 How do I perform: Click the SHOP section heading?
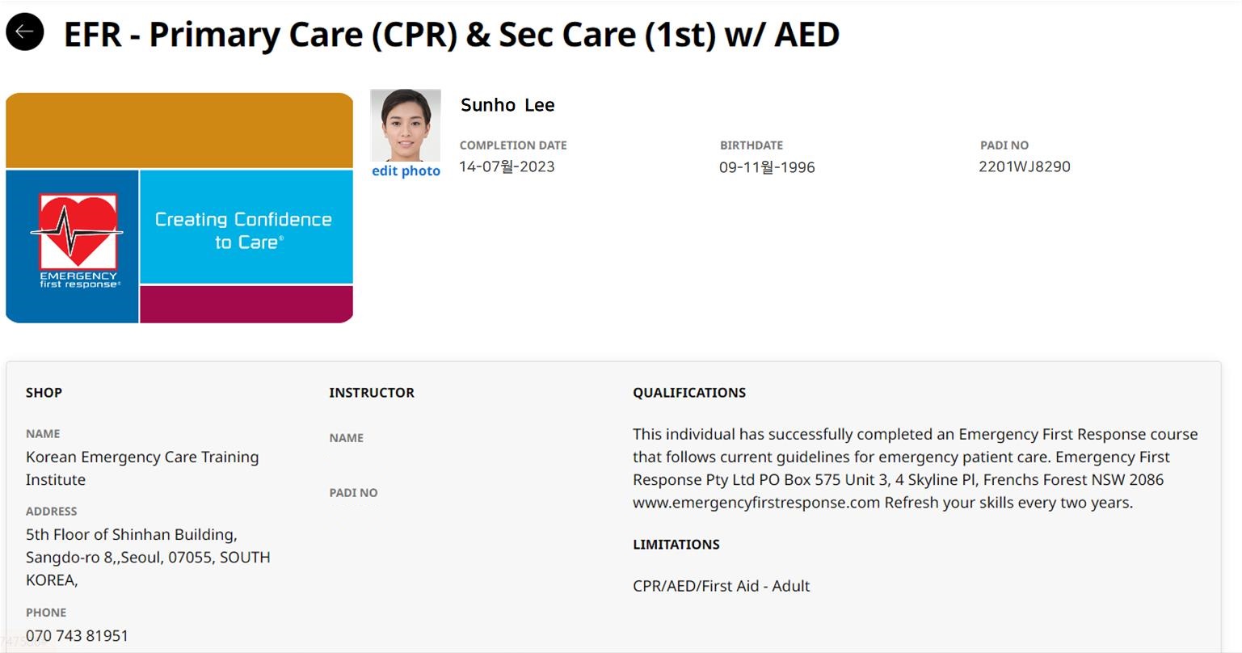(44, 393)
